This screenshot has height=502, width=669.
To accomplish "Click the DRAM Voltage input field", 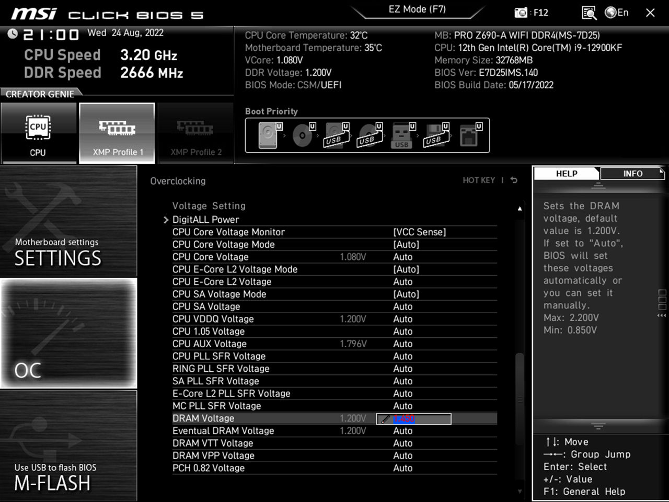I will pos(413,418).
